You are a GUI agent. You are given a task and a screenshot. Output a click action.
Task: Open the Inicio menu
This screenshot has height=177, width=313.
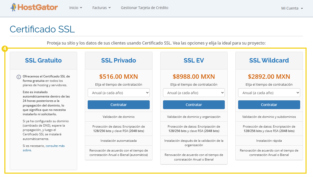(x=76, y=8)
